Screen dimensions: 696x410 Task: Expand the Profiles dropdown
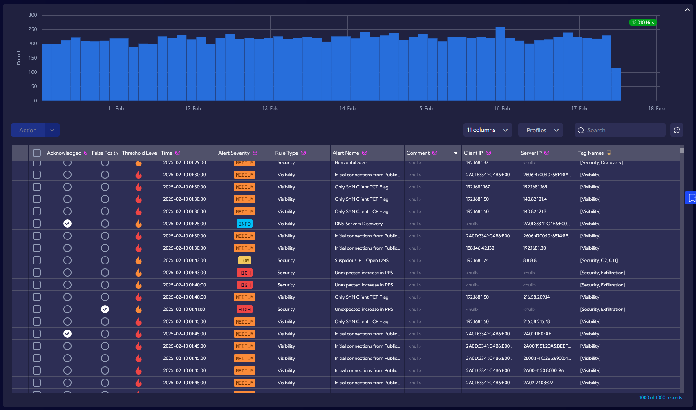pyautogui.click(x=540, y=130)
